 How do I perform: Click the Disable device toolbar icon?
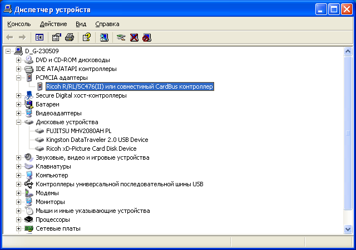click(146, 37)
